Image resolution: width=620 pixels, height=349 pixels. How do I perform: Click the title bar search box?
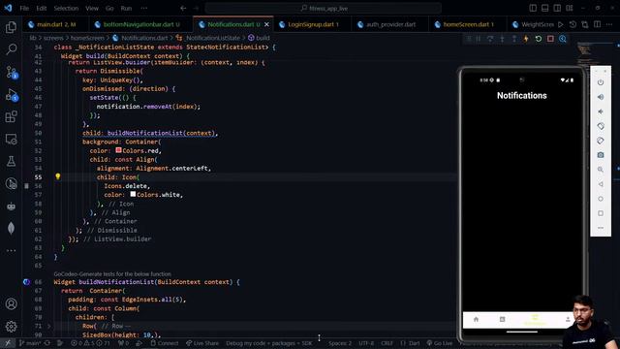(324, 8)
